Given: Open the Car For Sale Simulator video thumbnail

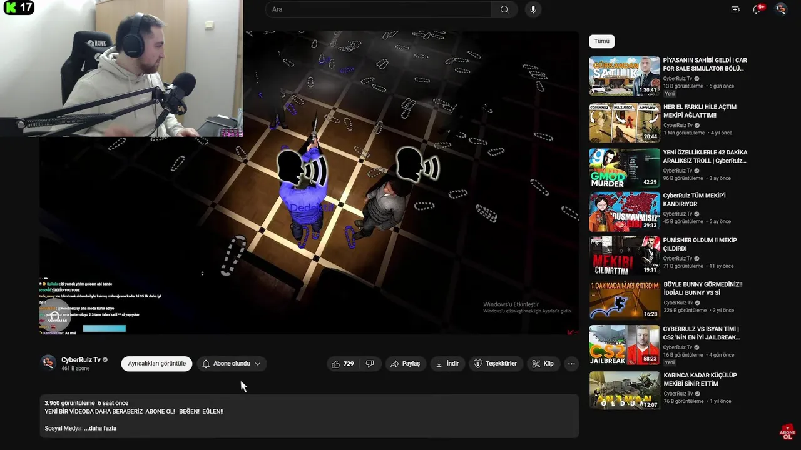Looking at the screenshot, I should pyautogui.click(x=625, y=76).
